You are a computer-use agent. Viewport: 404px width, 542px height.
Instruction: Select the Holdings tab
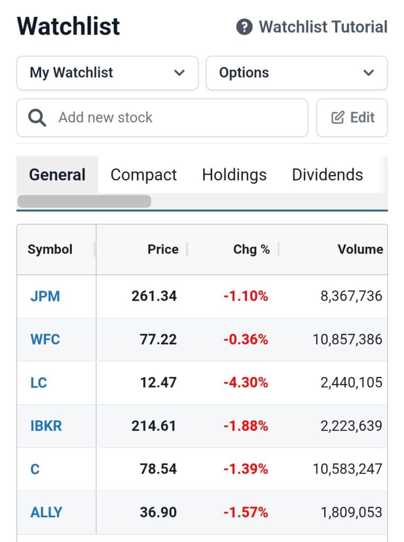click(x=234, y=175)
